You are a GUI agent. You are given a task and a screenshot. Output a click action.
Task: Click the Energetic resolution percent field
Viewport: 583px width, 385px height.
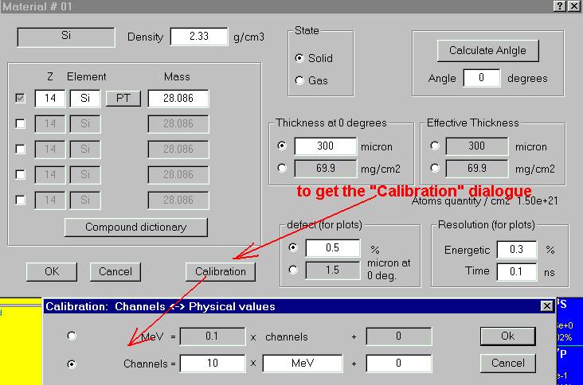tap(515, 250)
